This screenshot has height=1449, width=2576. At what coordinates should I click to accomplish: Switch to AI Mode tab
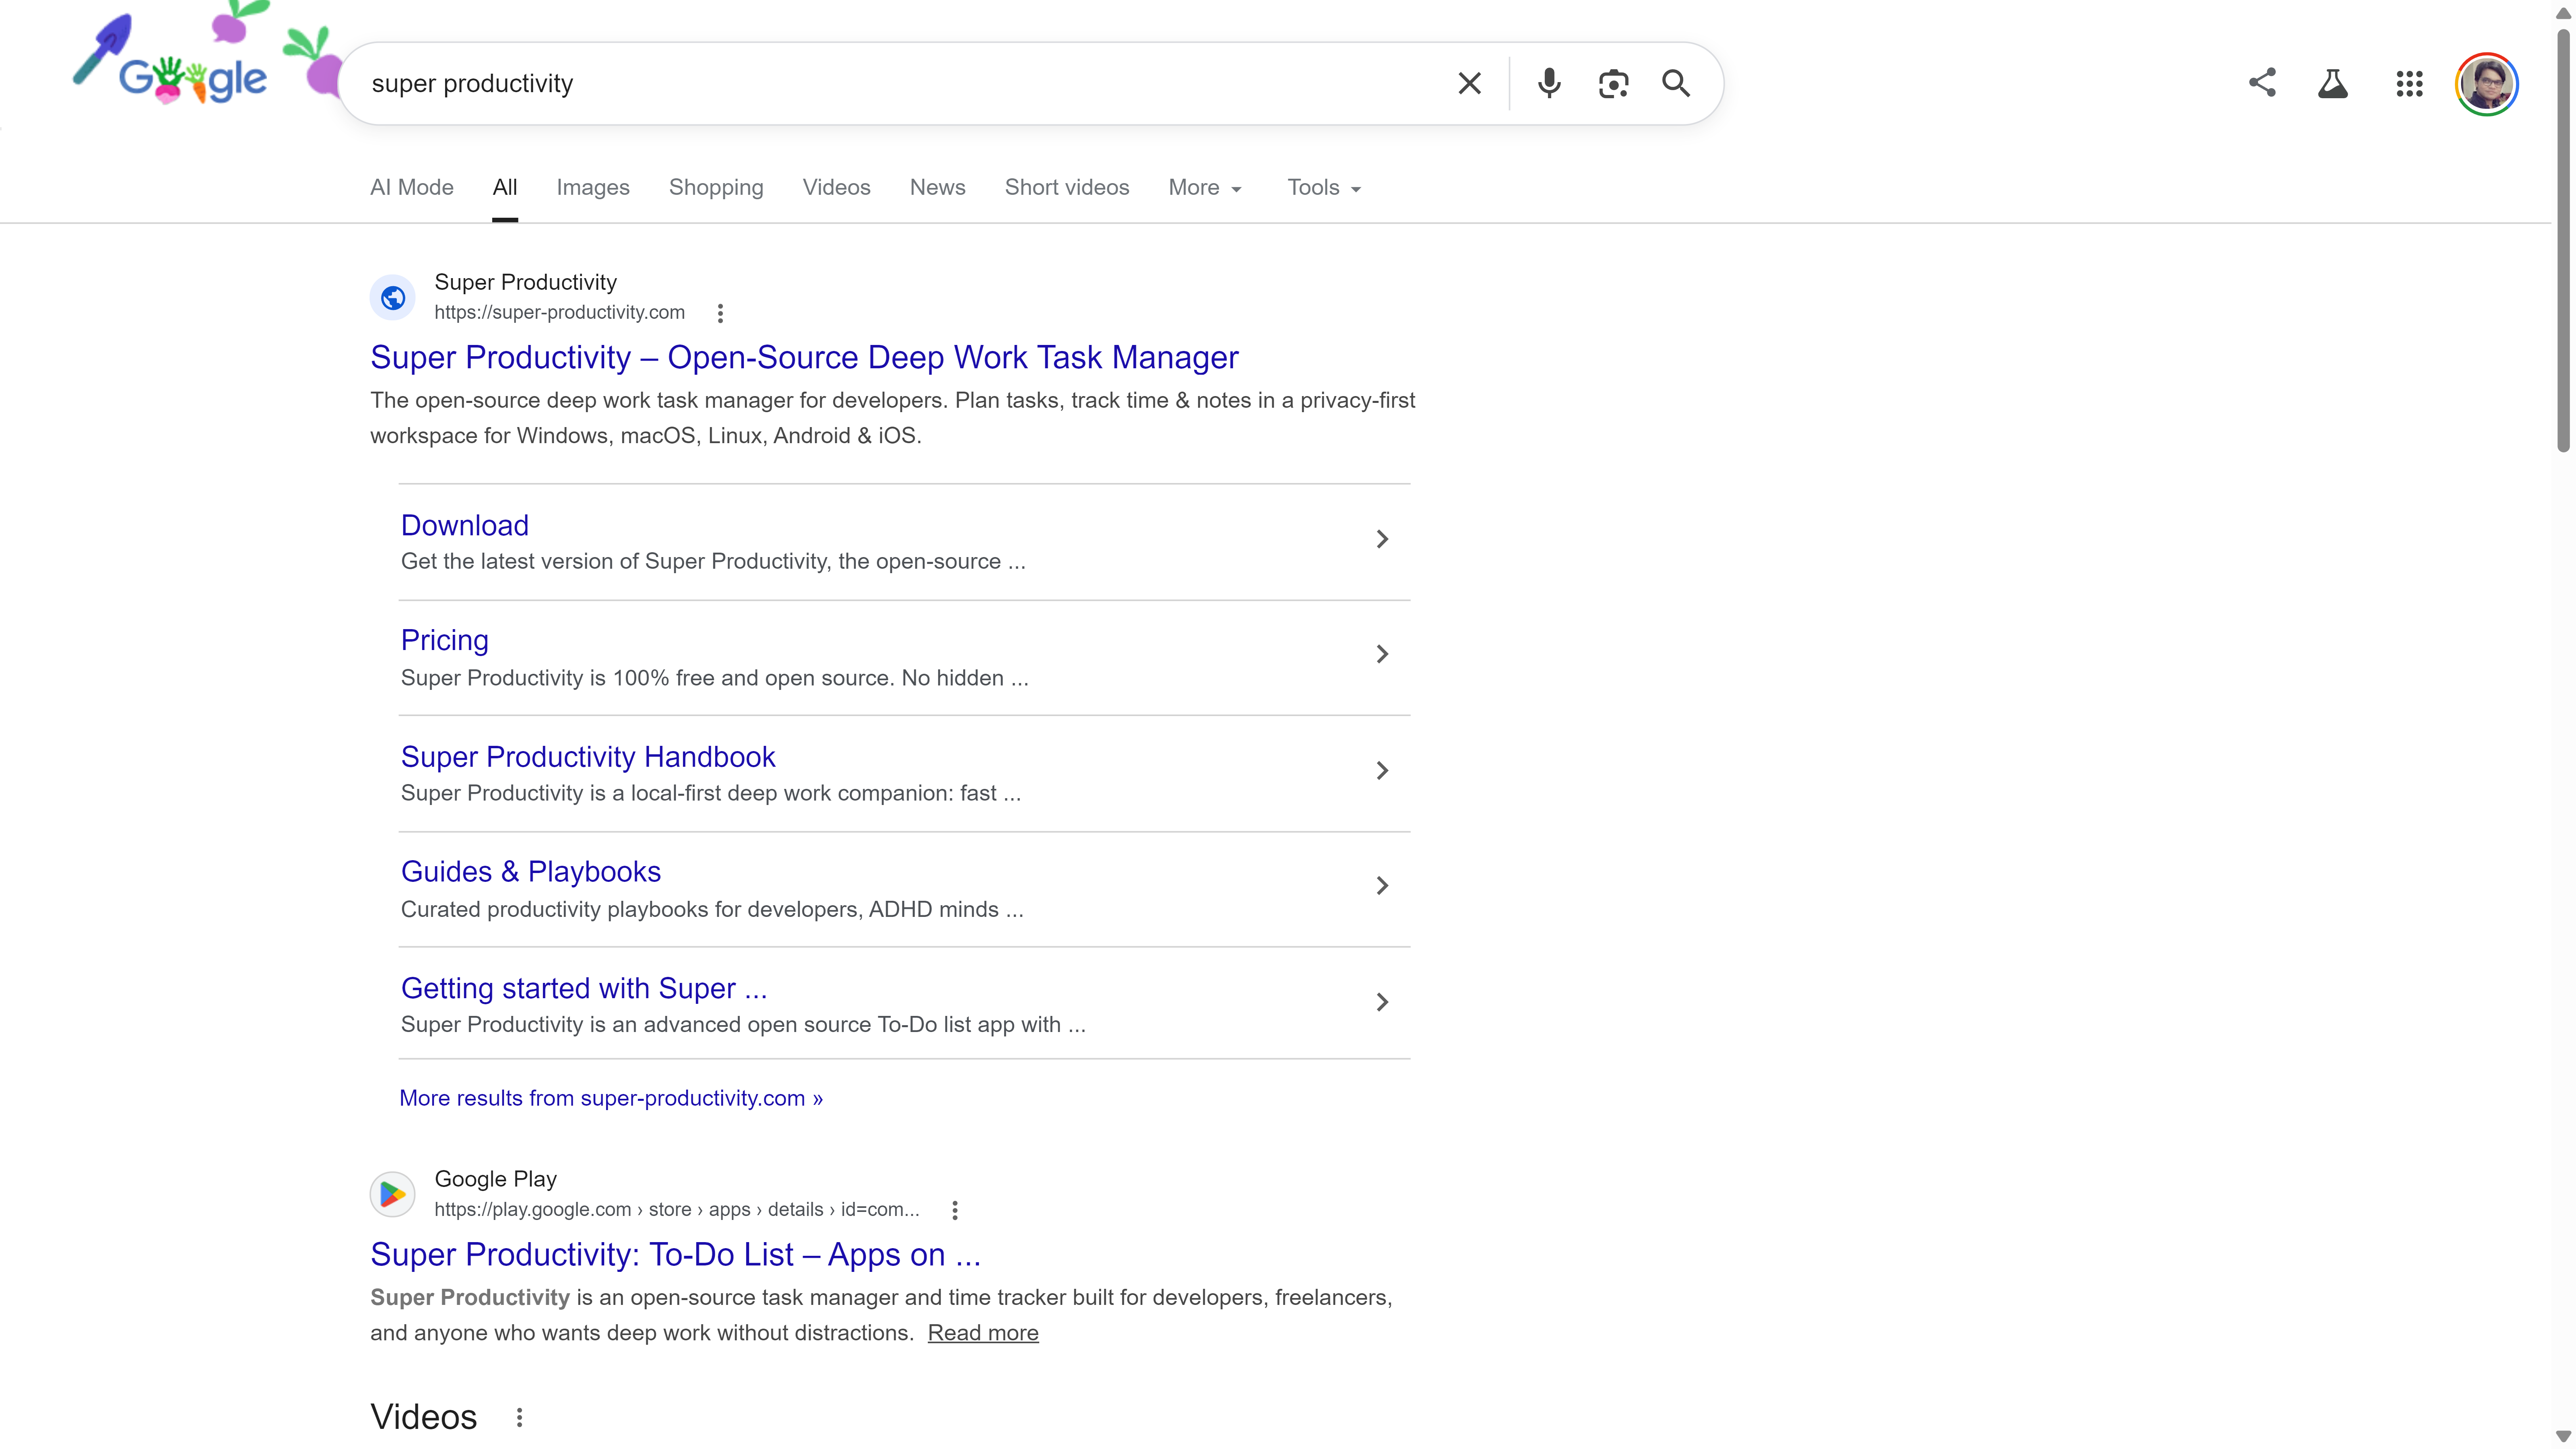click(412, 188)
